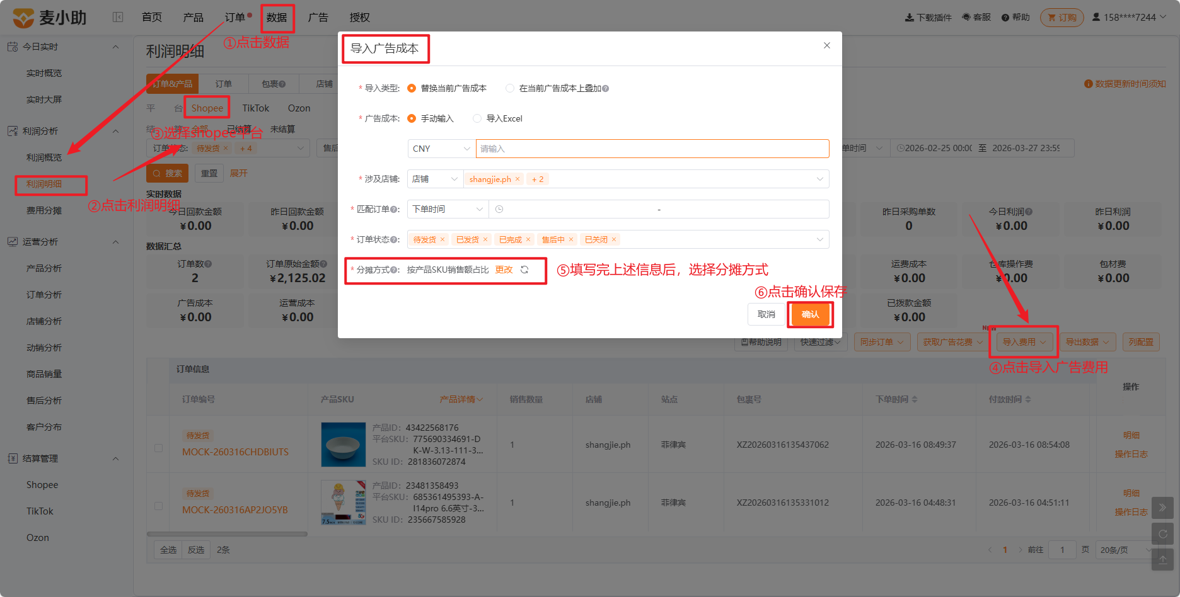Screen dimensions: 1180x597
Task: Open the 帮助 help menu
Action: pos(1015,17)
